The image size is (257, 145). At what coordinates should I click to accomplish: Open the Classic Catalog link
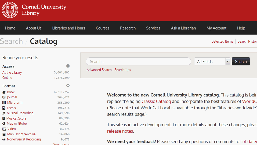(156, 102)
